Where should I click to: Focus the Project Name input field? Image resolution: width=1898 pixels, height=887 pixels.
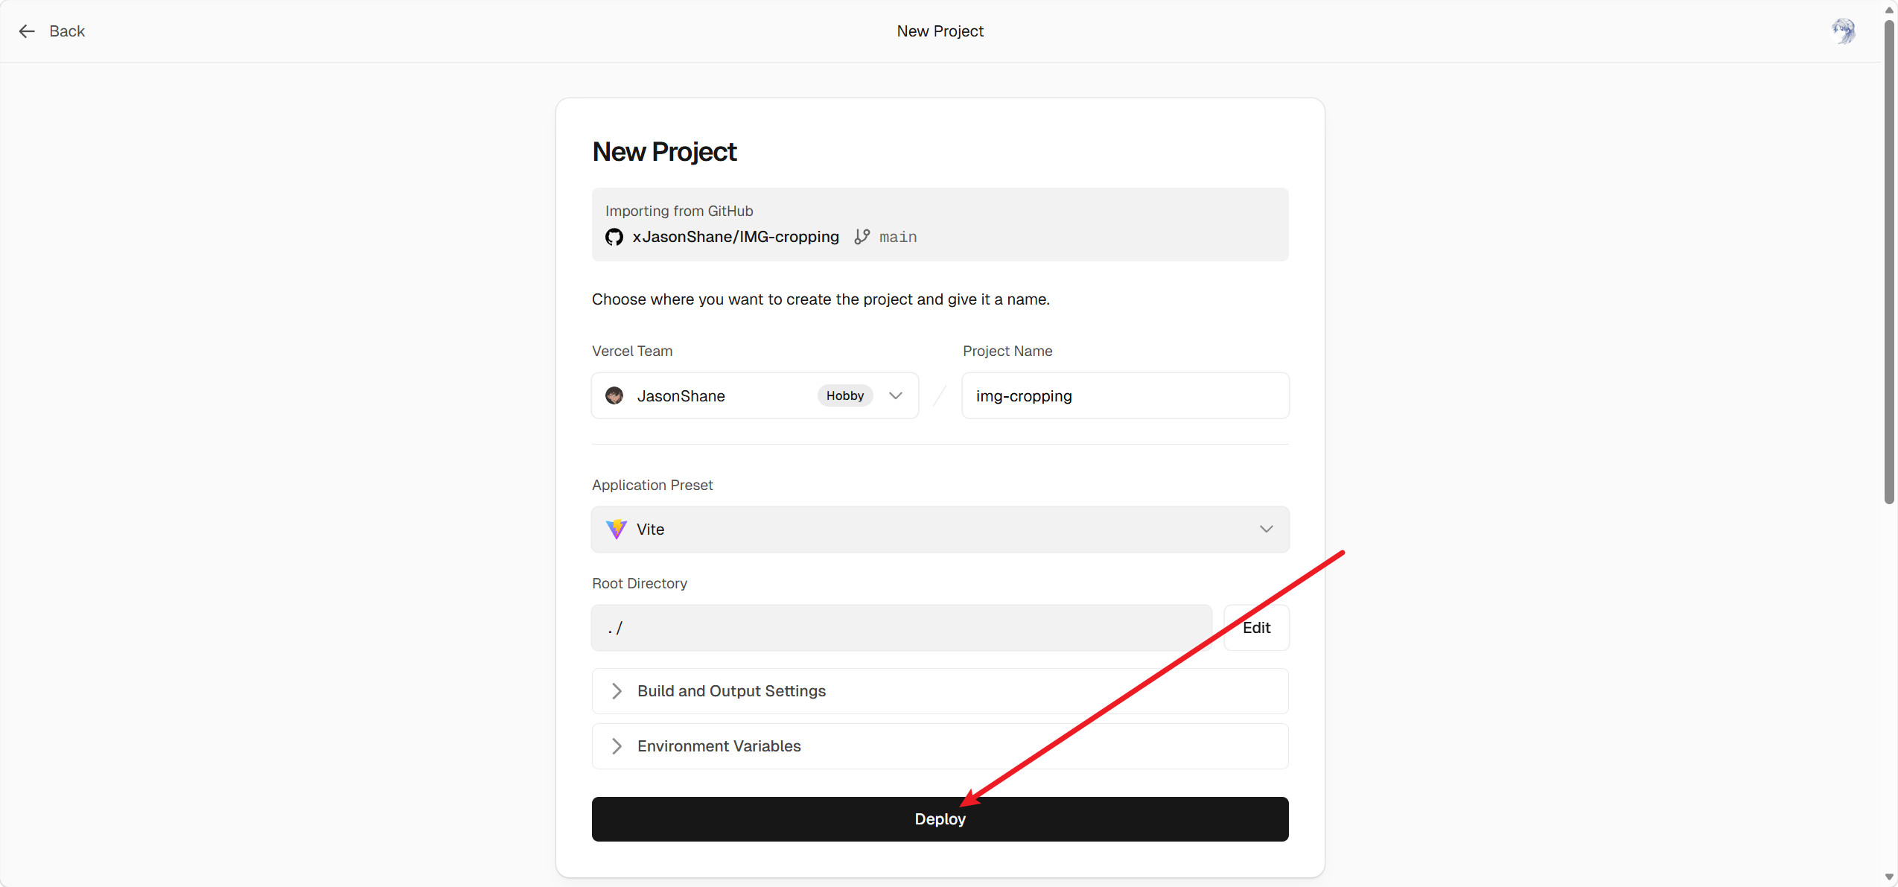(1124, 395)
